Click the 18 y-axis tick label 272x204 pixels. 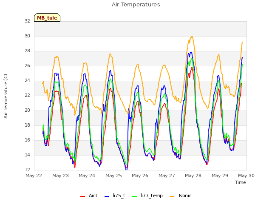(x=27, y=125)
